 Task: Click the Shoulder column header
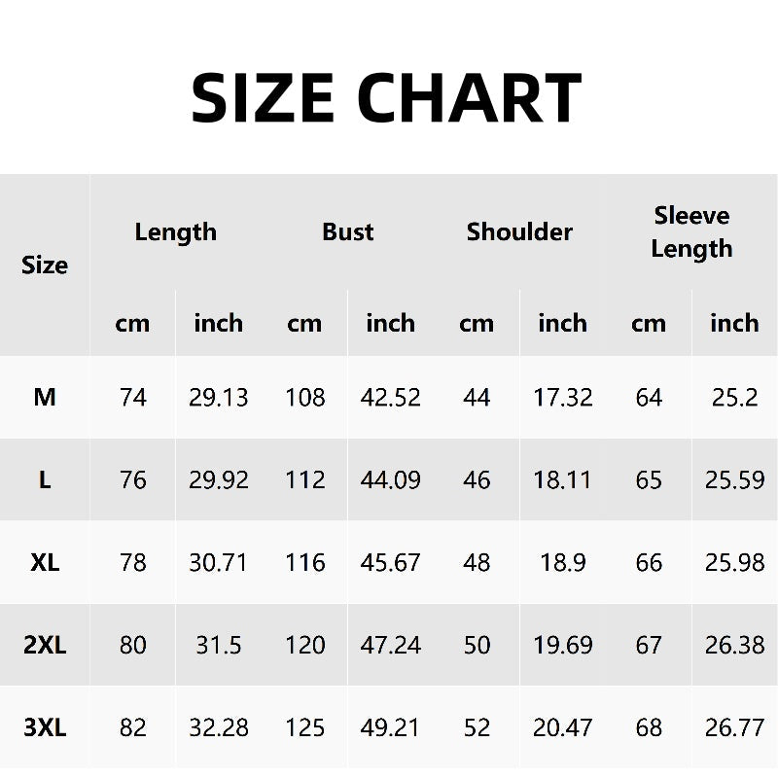tap(519, 232)
